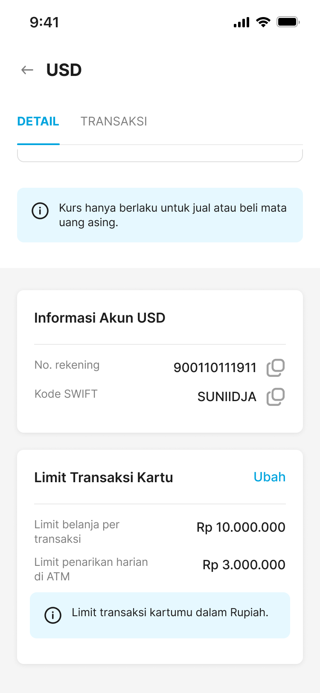Tap the Kurs exchange rate notice banner
320x693 pixels.
click(172, 215)
